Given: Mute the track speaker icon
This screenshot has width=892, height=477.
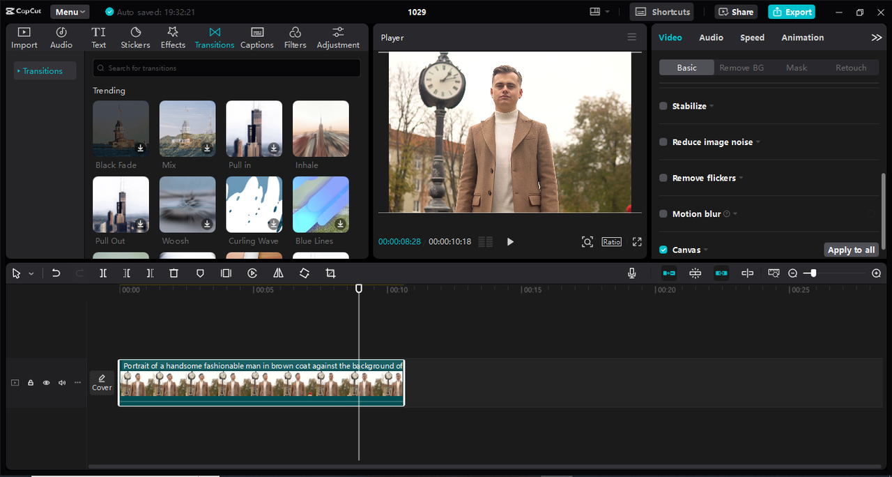Looking at the screenshot, I should pyautogui.click(x=62, y=383).
